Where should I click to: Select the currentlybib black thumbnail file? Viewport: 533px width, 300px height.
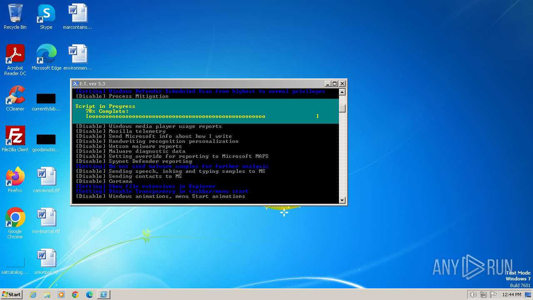click(x=46, y=102)
